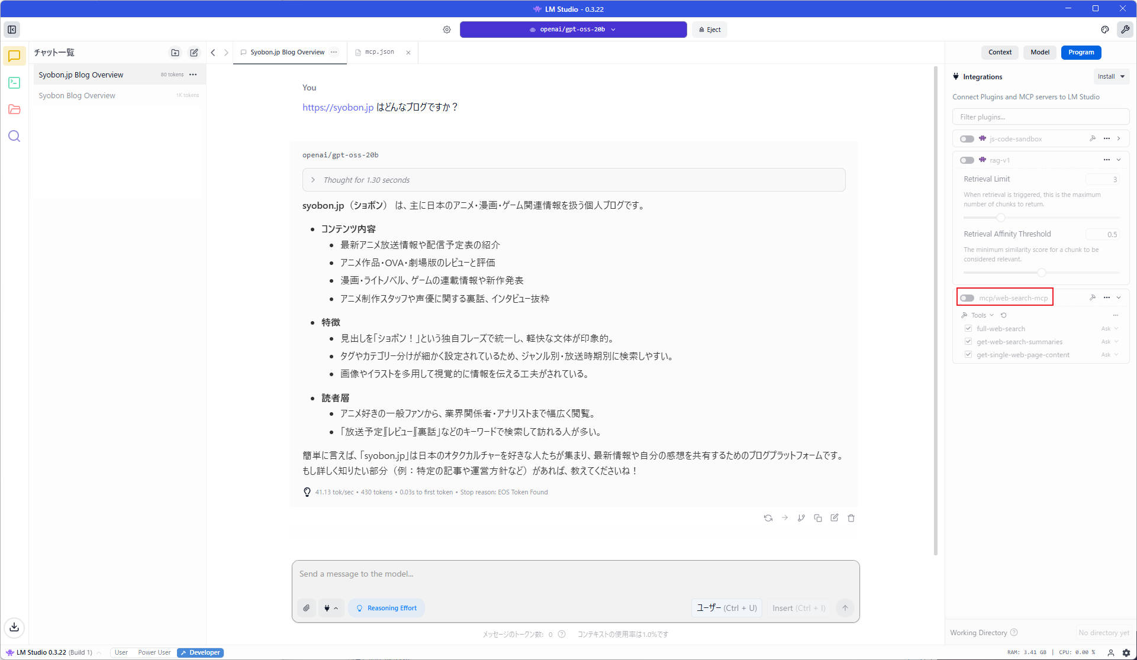Go forward with the right arrow
The image size is (1137, 660).
point(226,53)
